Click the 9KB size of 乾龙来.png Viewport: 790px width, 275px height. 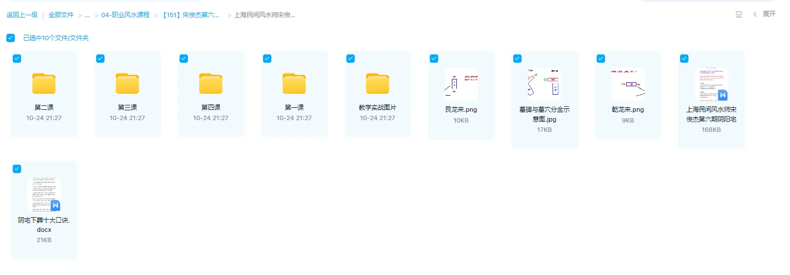tap(628, 121)
